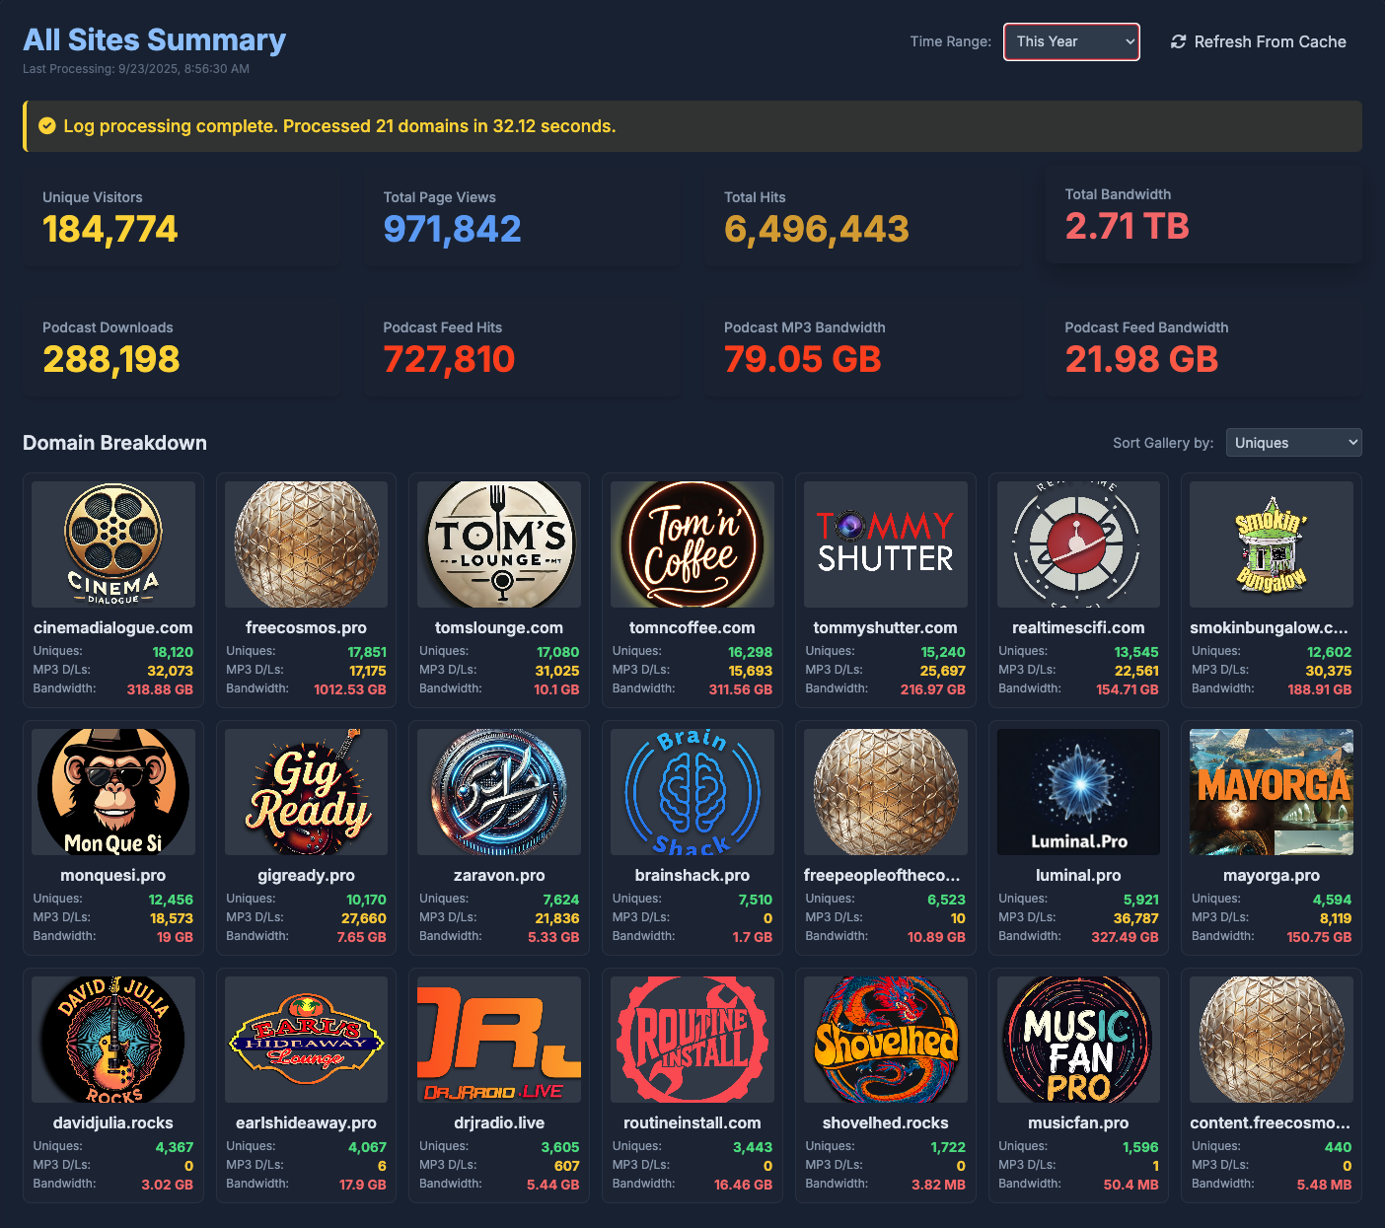Open the Tom's Lounge site logo
The width and height of the screenshot is (1385, 1228).
(x=499, y=544)
